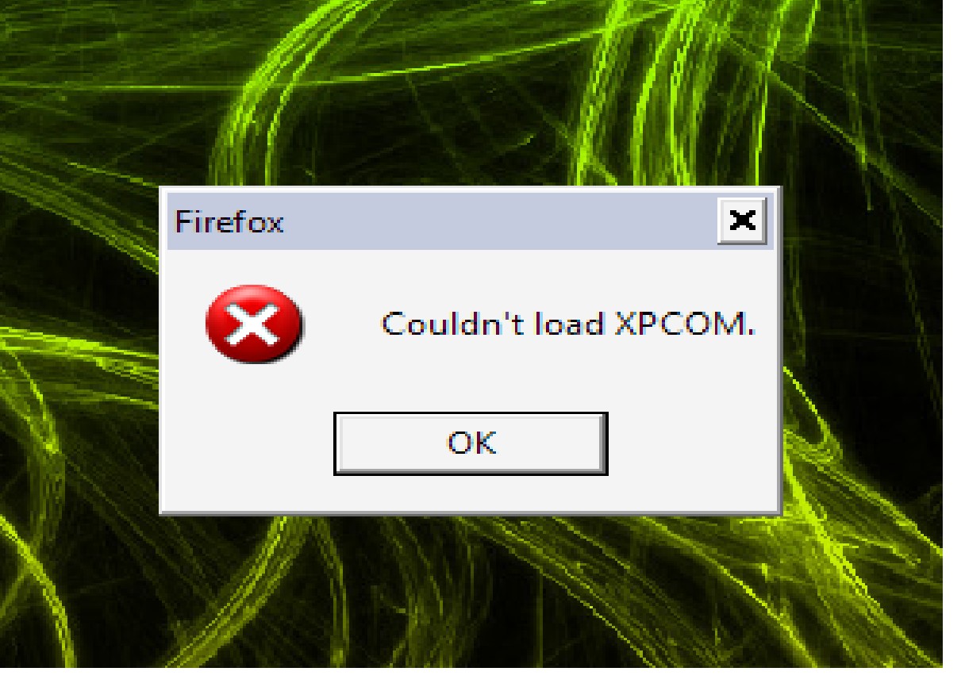Screen dimensions: 965x683
Task: Click blank dialog area right of OK button
Action: pos(691,443)
